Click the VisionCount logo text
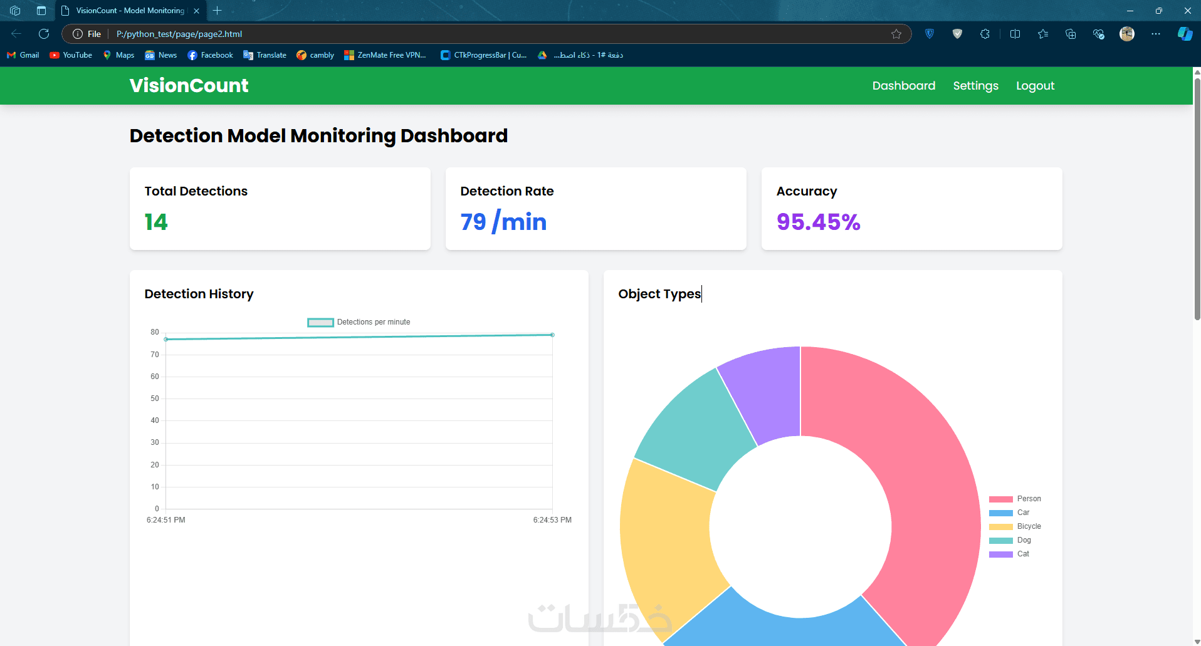Screen dimensions: 1201x646 (x=189, y=85)
